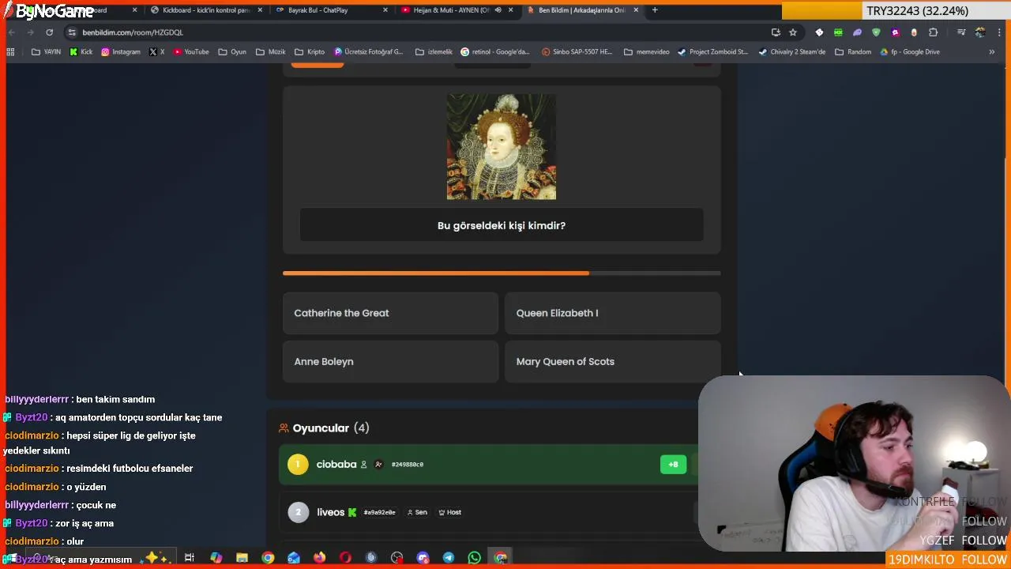Open WhatsApp from the taskbar
The width and height of the screenshot is (1011, 569).
click(474, 558)
